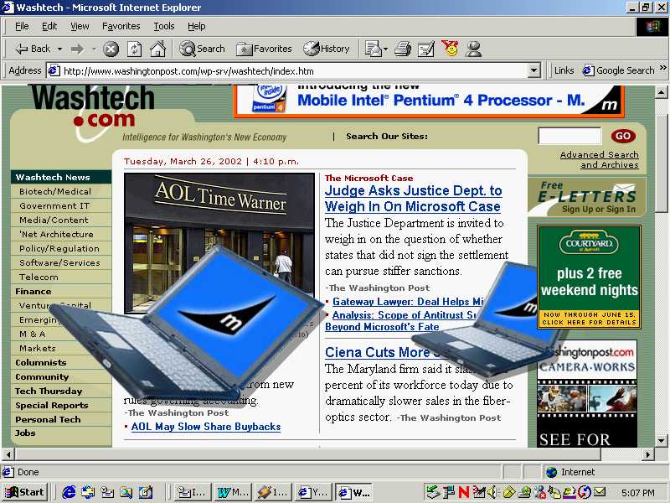Open the Favorites menu in the menu bar

click(x=121, y=27)
